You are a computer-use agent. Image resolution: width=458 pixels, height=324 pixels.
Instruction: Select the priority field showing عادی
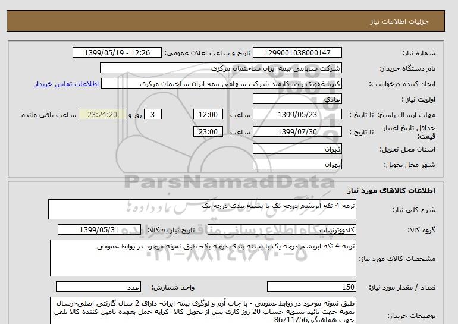click(297, 99)
